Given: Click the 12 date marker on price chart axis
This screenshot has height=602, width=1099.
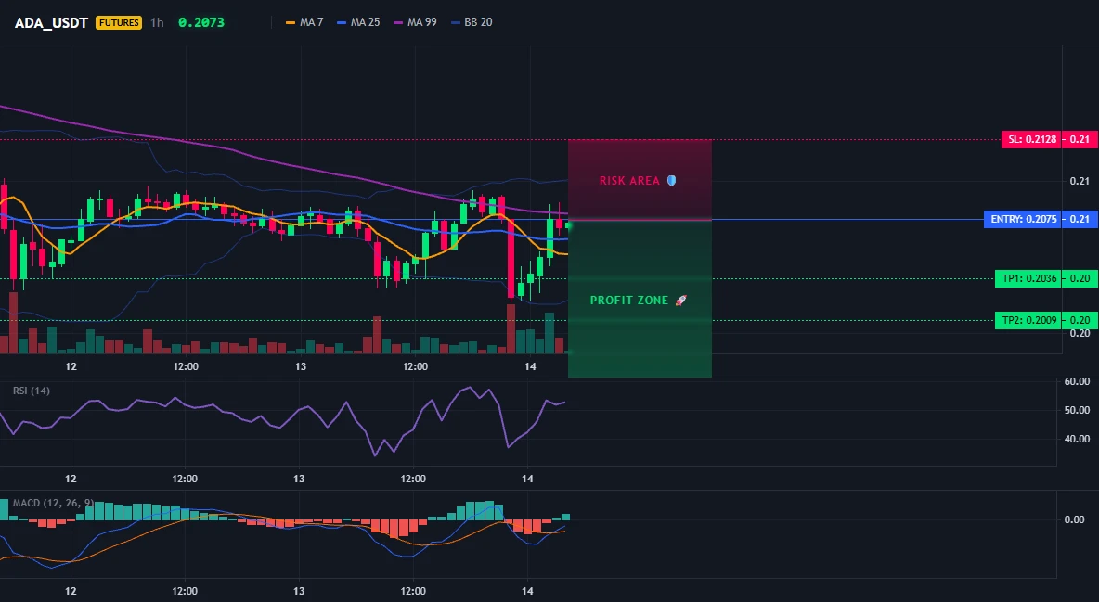Looking at the screenshot, I should 71,366.
